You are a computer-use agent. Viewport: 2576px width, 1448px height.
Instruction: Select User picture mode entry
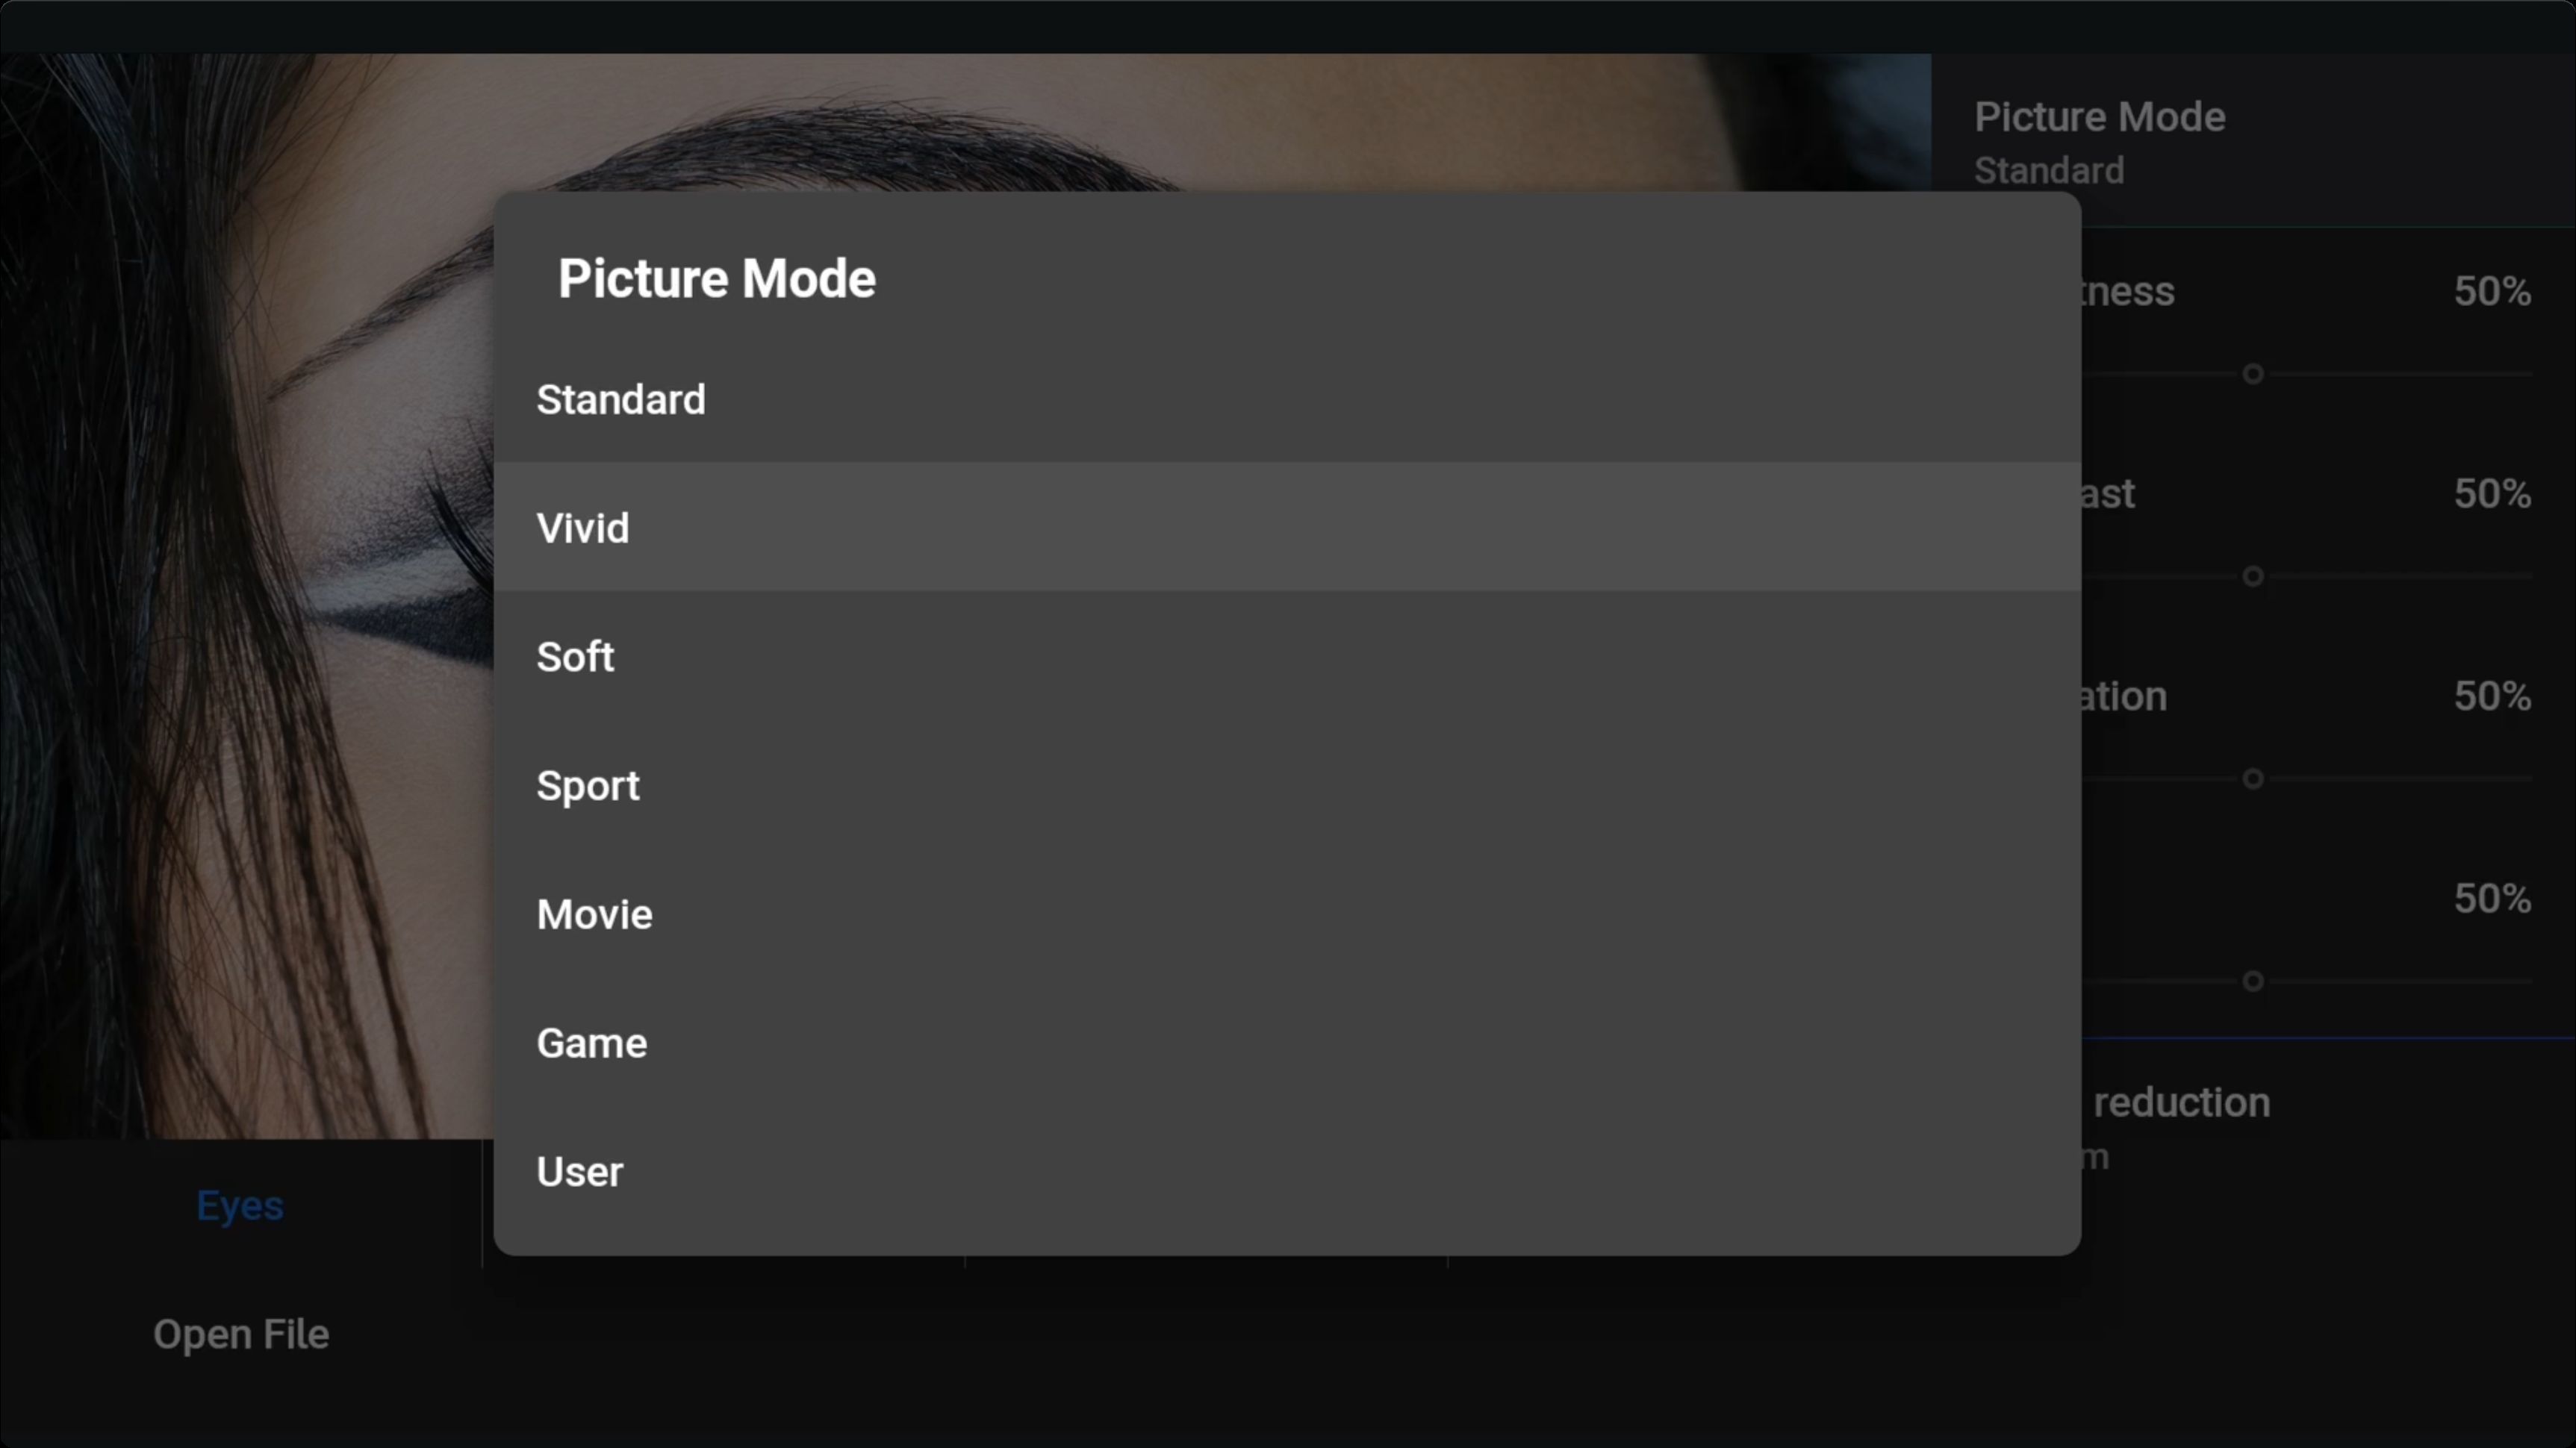(1287, 1171)
